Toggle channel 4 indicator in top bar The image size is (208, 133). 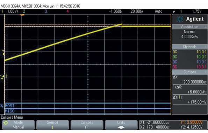point(68,11)
